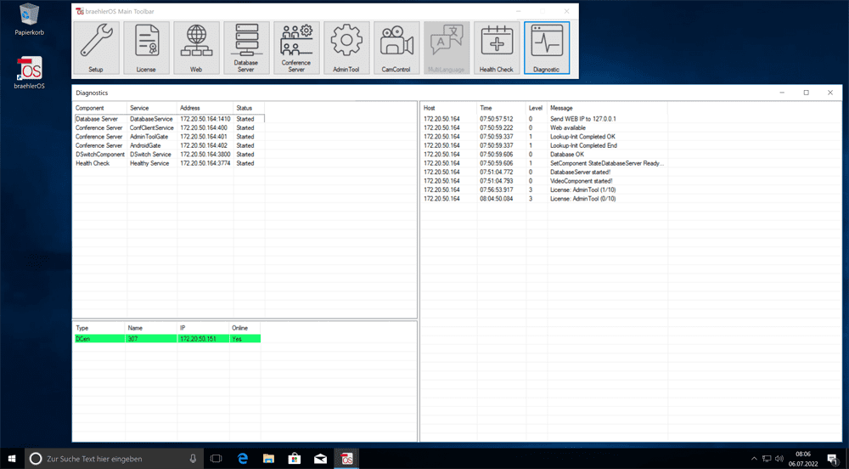The image size is (849, 469).
Task: Sort by the Status column header
Action: [x=249, y=108]
